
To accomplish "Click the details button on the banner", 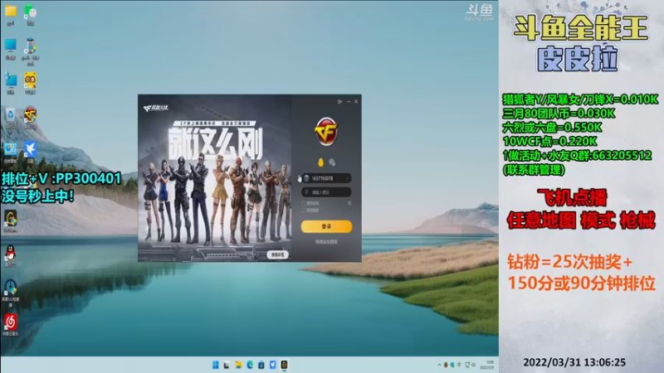I will coord(278,254).
